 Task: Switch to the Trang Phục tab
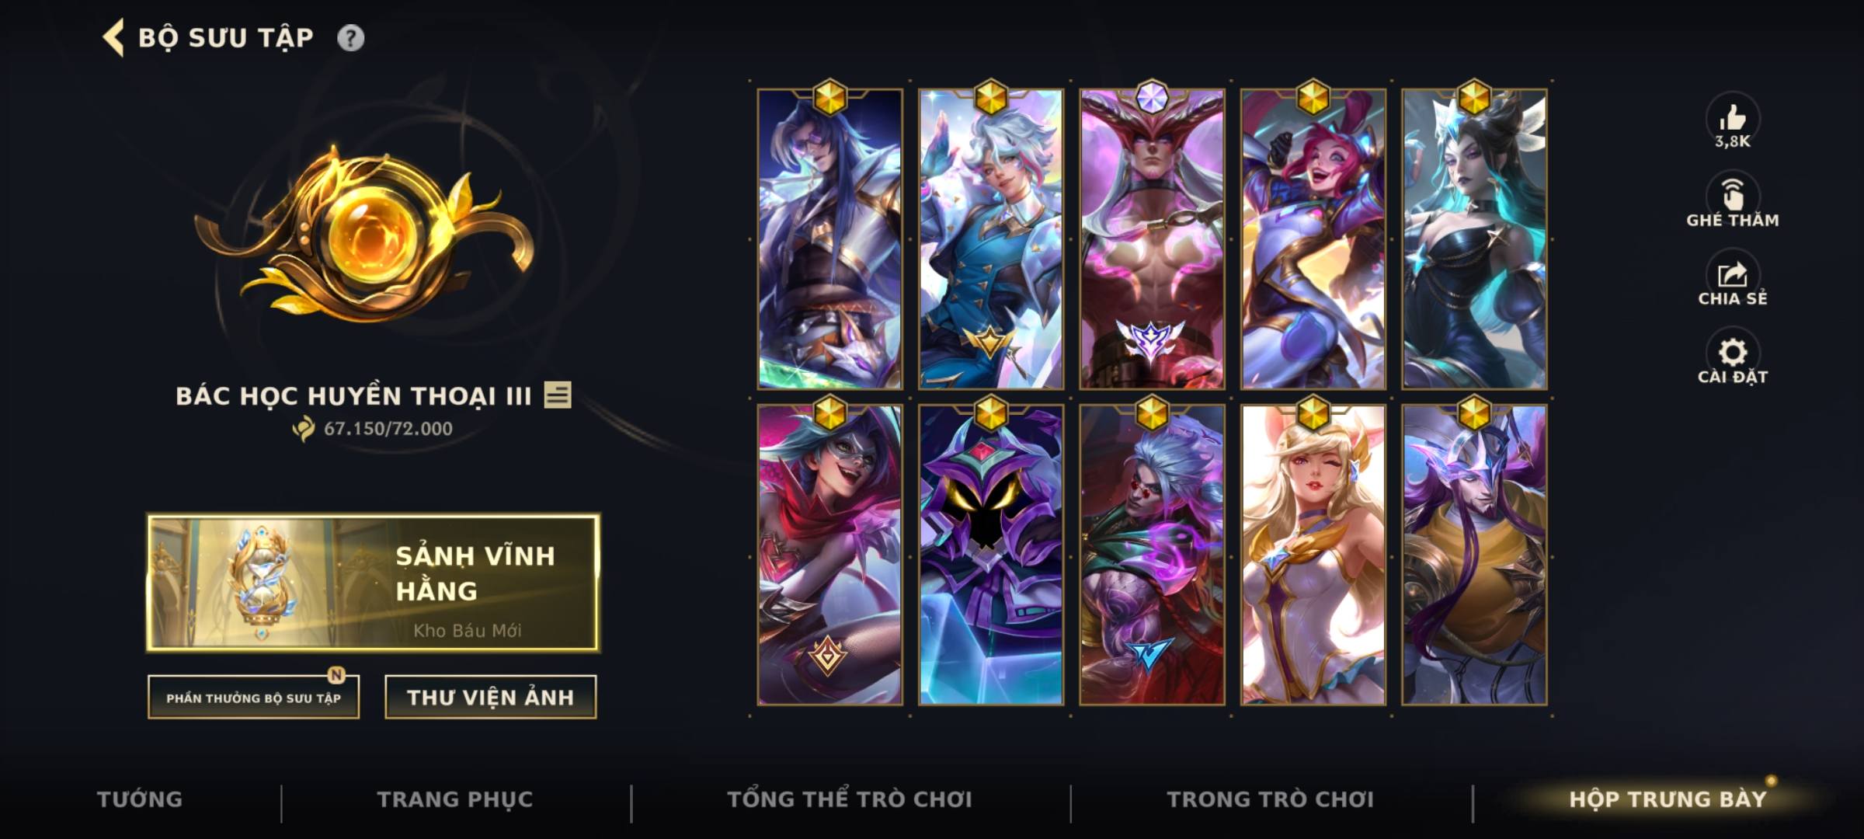coord(455,799)
